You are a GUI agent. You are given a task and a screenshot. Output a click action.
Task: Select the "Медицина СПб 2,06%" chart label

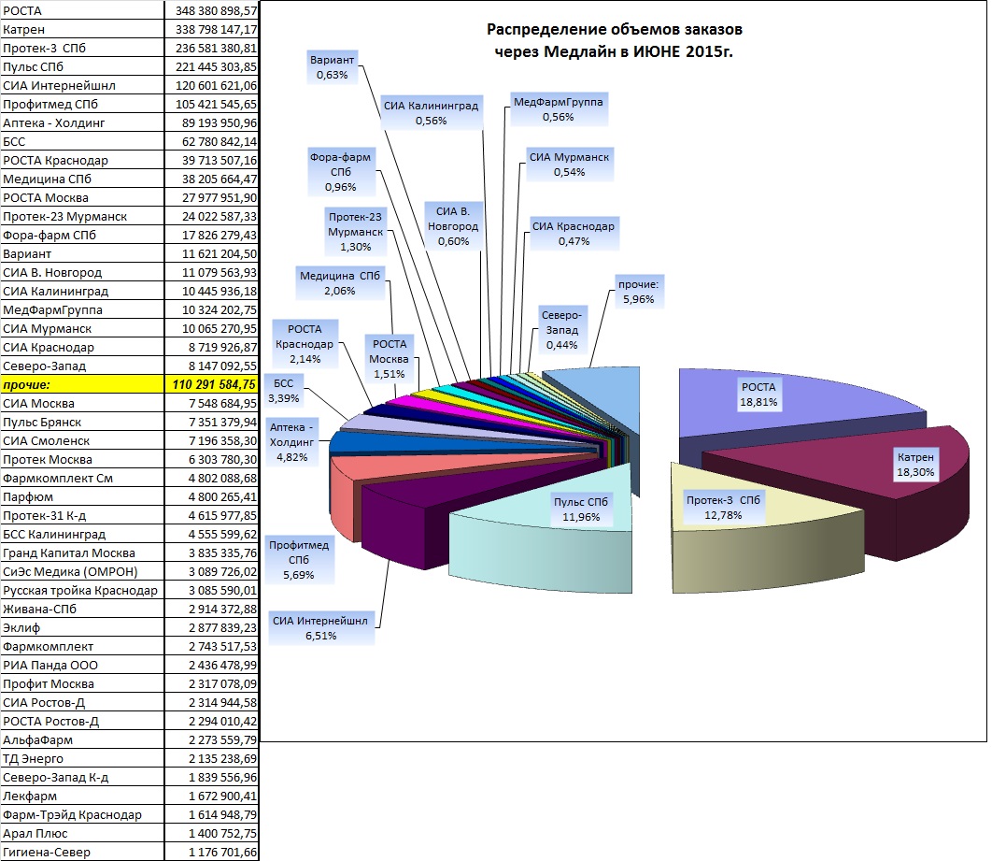(x=340, y=283)
